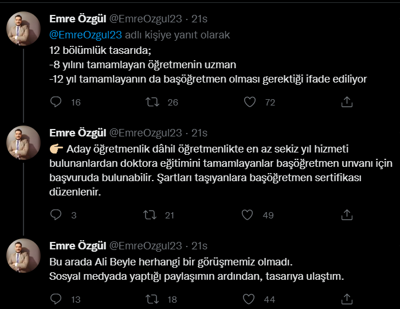Reply to the tweet with 13 replies

point(56,299)
